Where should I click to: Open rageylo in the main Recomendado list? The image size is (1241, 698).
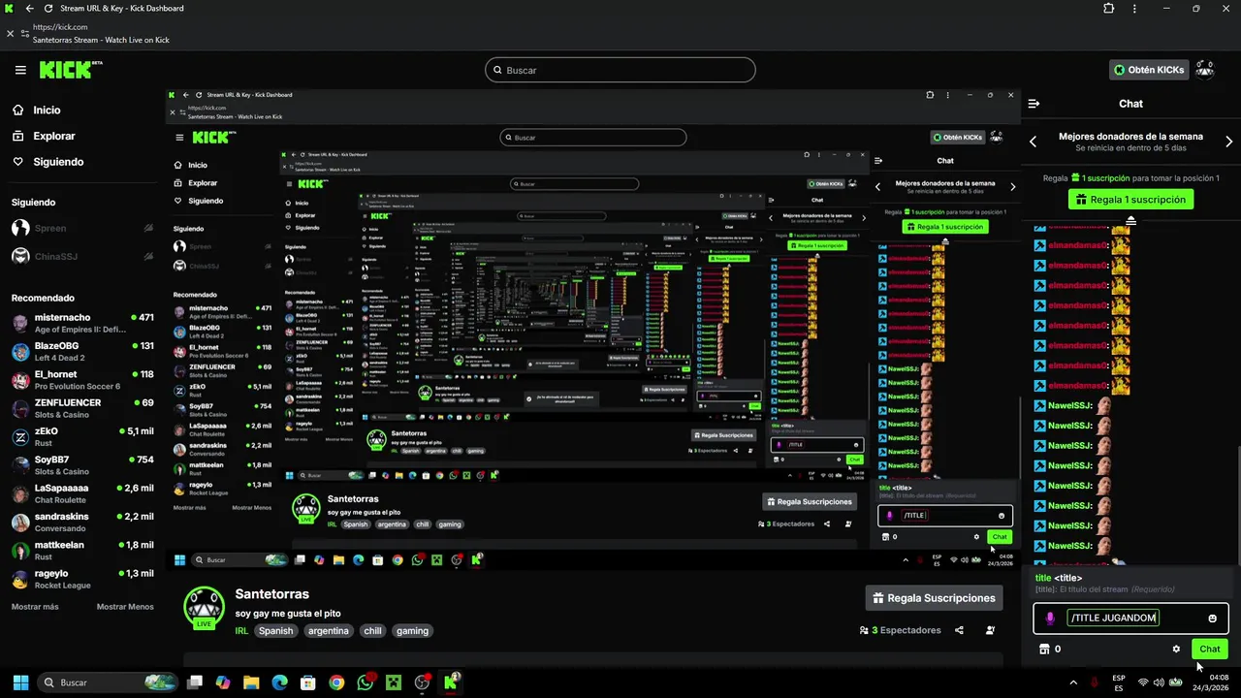(82, 579)
